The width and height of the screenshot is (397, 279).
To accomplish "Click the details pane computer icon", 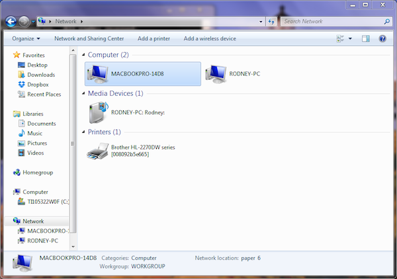I will coord(22,263).
